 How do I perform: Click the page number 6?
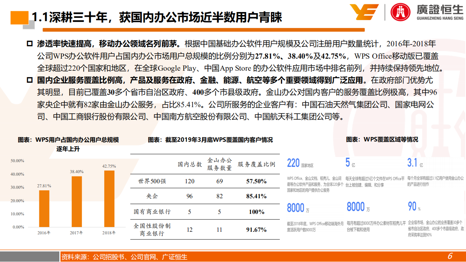click(450, 256)
